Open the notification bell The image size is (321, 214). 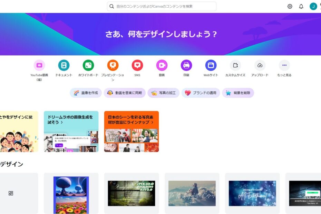coord(301,6)
